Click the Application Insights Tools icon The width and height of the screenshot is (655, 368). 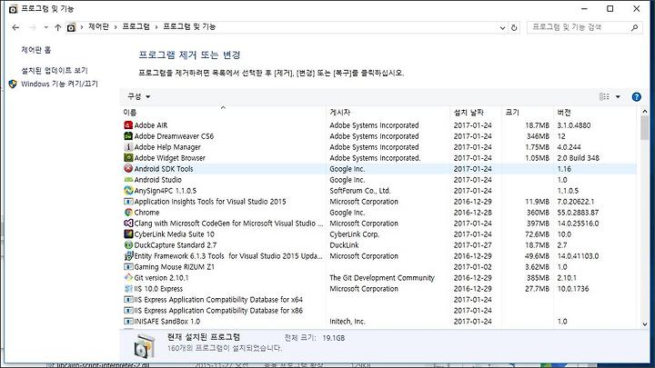(128, 202)
